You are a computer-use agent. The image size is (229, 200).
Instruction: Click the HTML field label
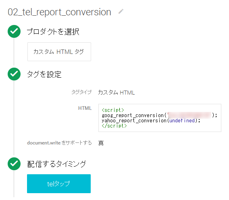[x=85, y=108]
